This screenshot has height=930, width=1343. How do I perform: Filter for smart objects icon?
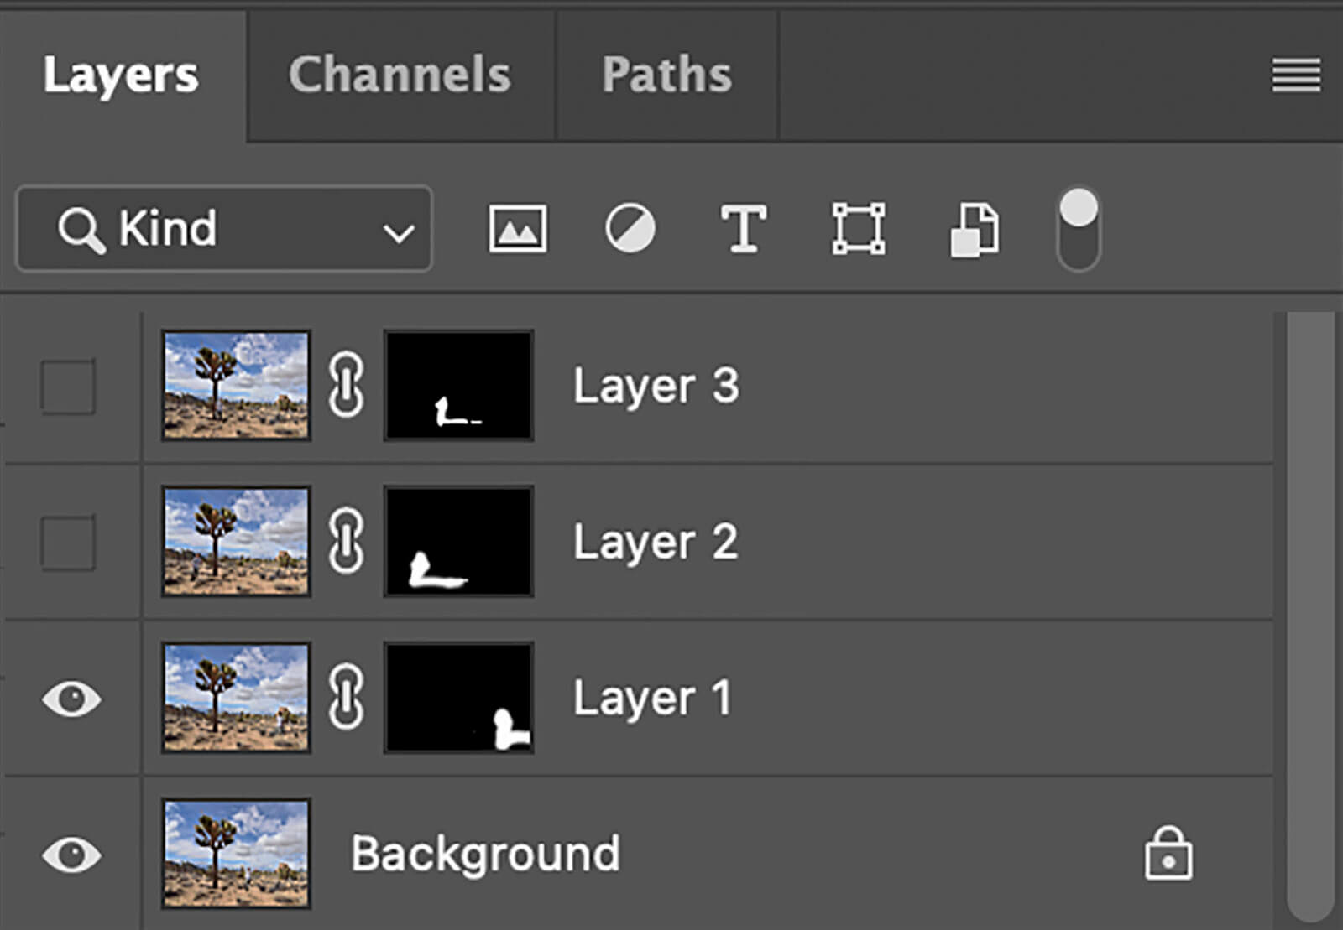pos(974,229)
